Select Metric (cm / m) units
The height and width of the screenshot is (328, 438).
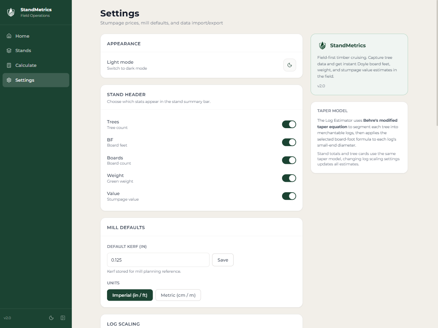tap(178, 295)
